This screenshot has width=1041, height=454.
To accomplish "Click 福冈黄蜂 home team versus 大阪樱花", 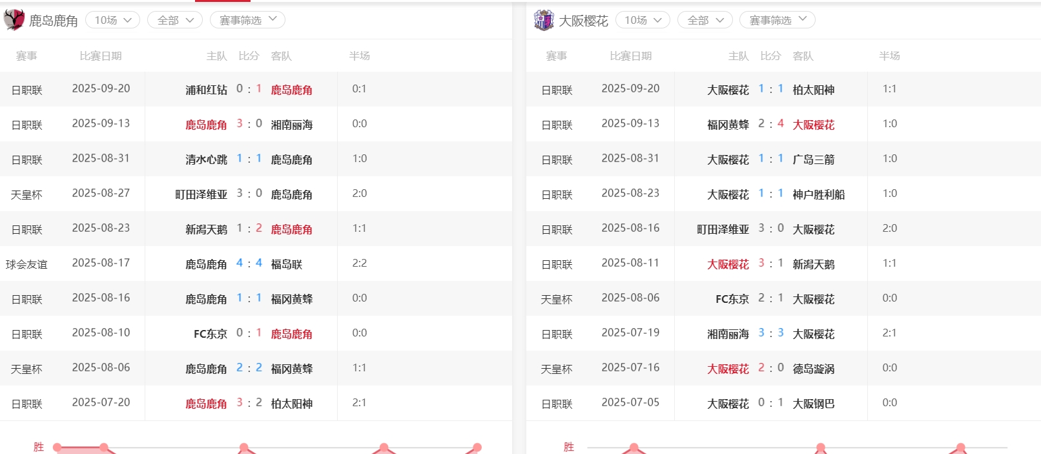I will point(728,125).
